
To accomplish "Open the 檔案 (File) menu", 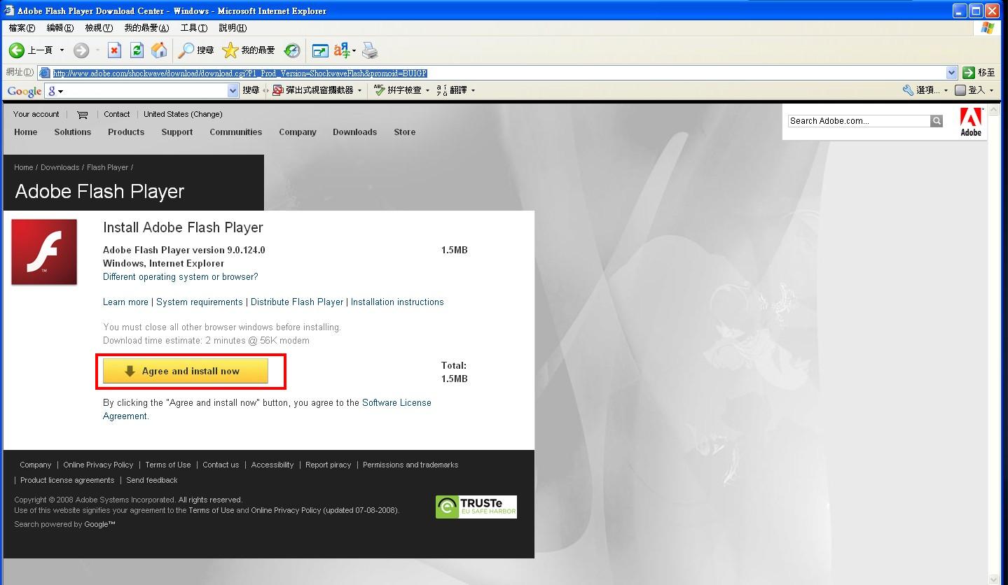I will (22, 28).
